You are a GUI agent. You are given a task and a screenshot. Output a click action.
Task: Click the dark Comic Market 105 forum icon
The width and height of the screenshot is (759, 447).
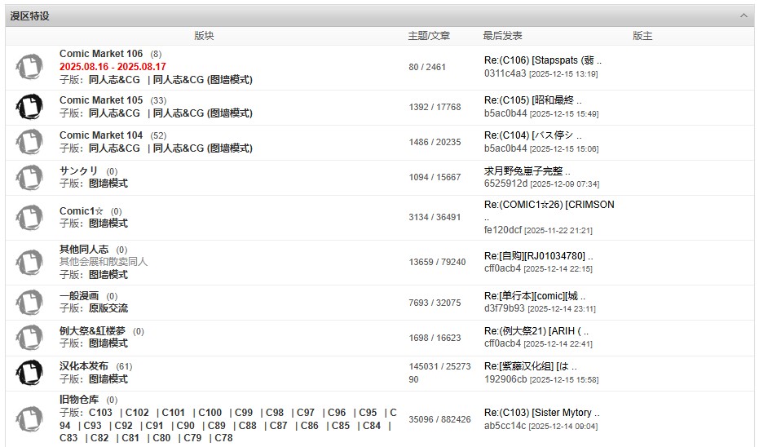[x=29, y=106]
